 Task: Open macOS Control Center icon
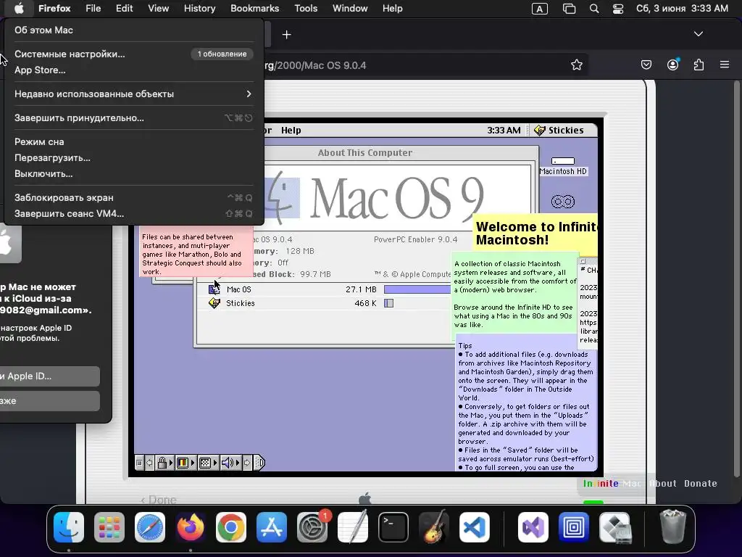[x=618, y=9]
